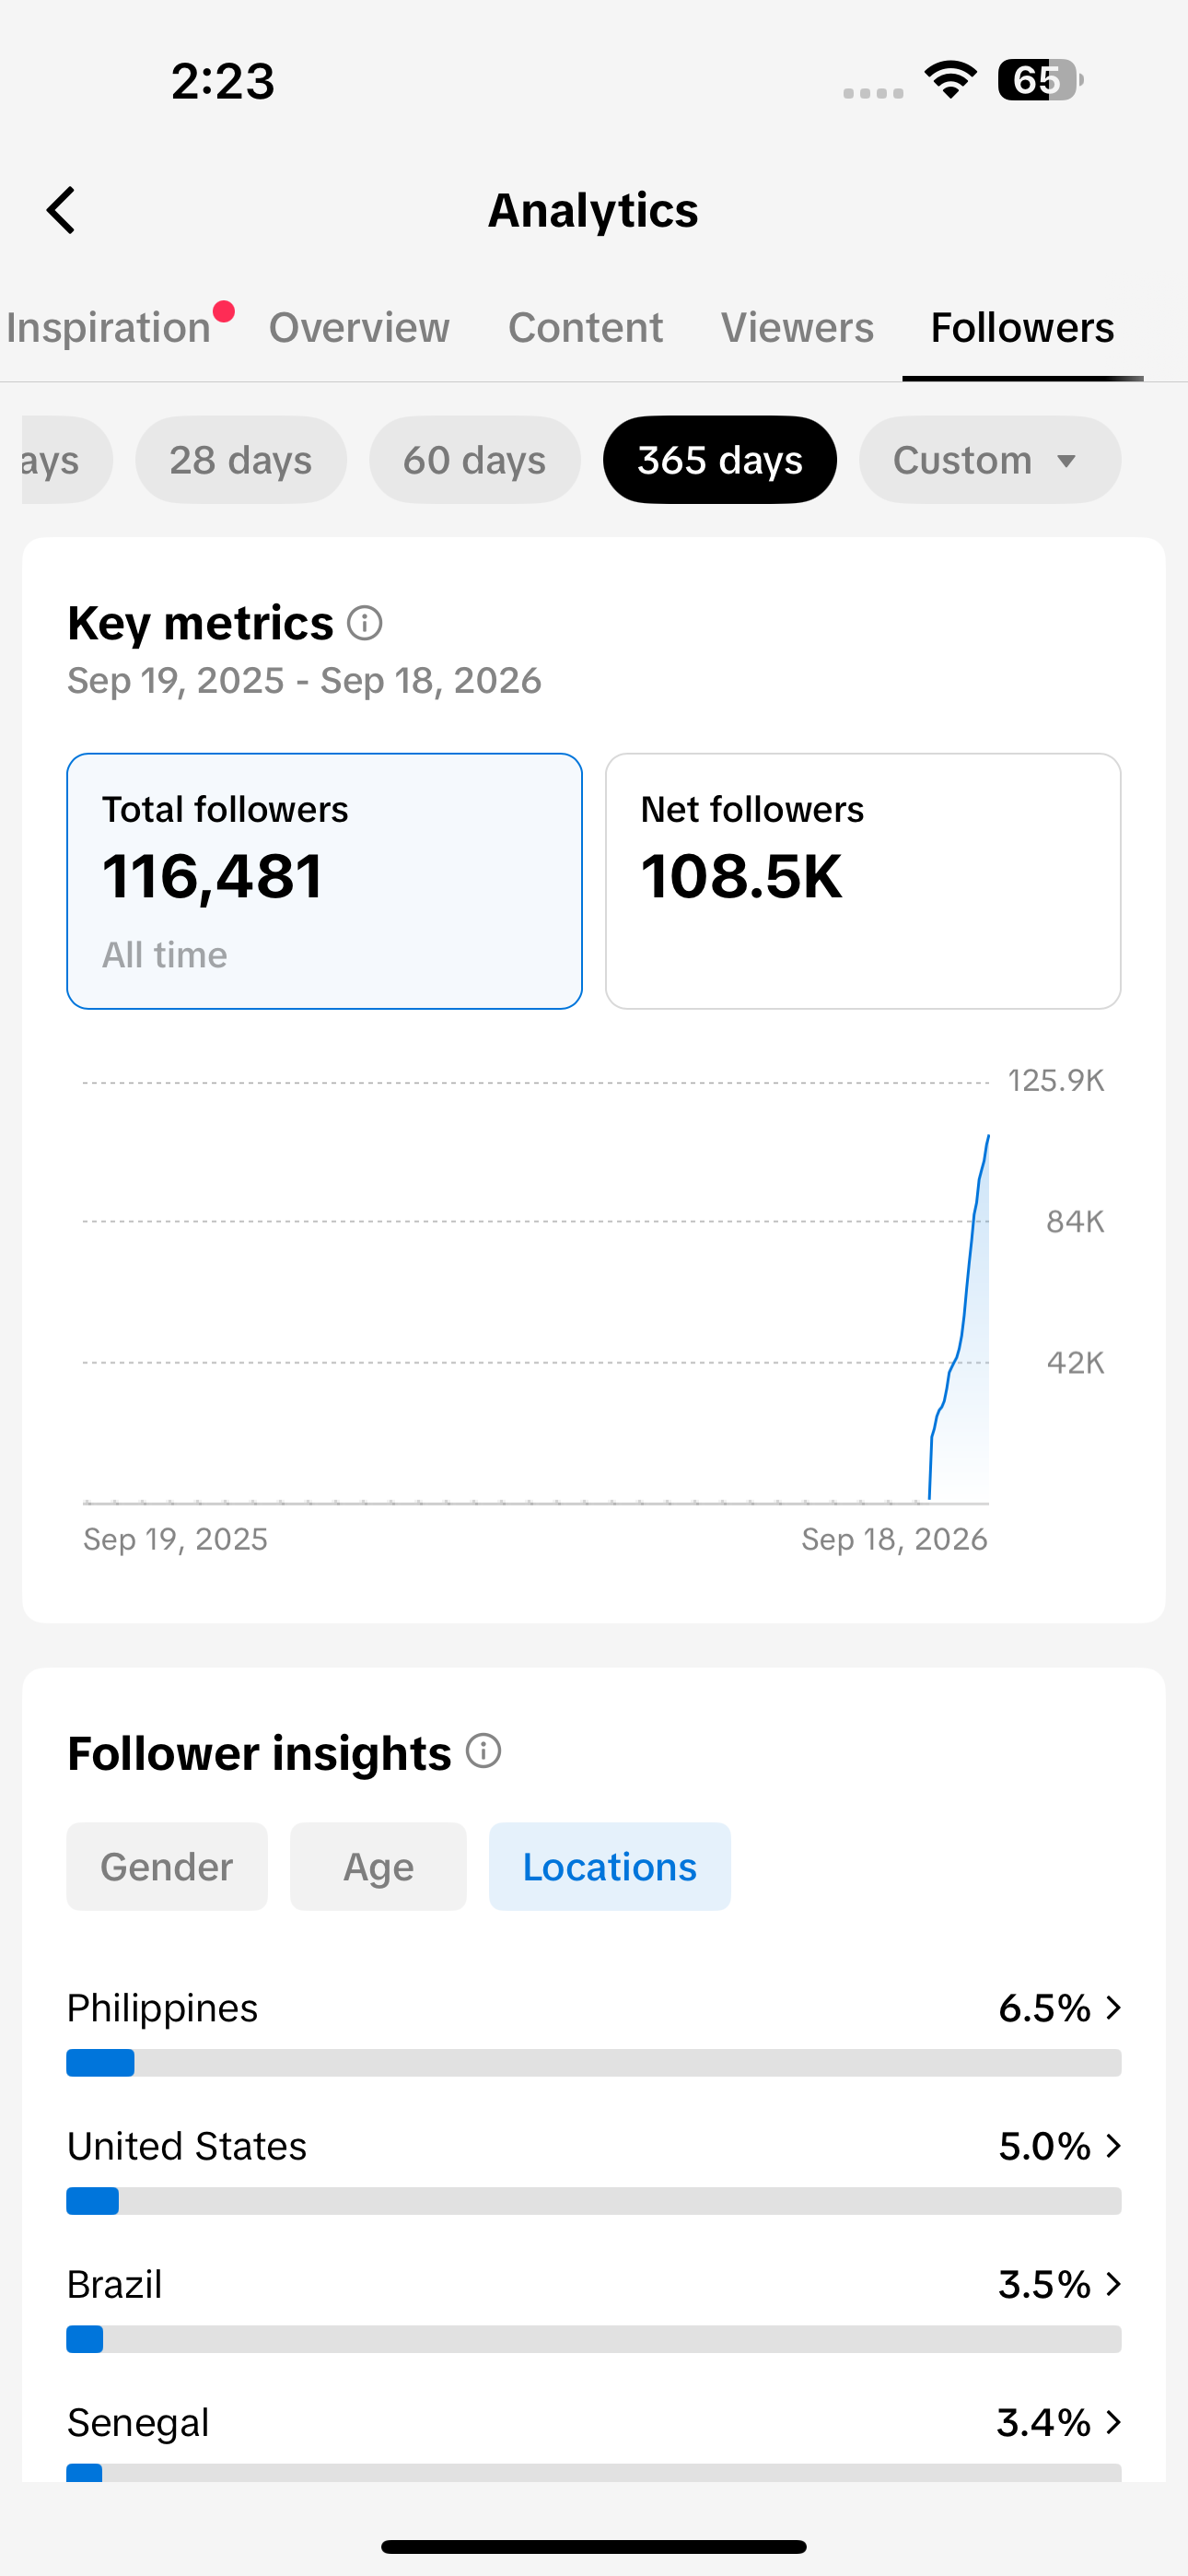Tap the Wi-Fi status icon
The height and width of the screenshot is (2576, 1188).
[x=951, y=80]
